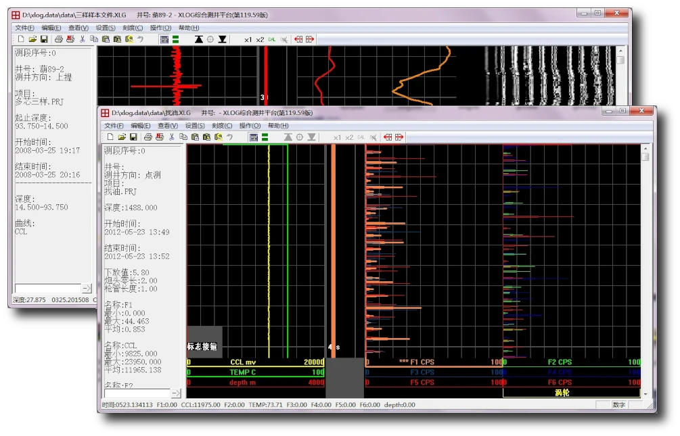Click the arrow button beside the 找油.XLG info panel input
The width and height of the screenshot is (680, 436).
pyautogui.click(x=176, y=393)
